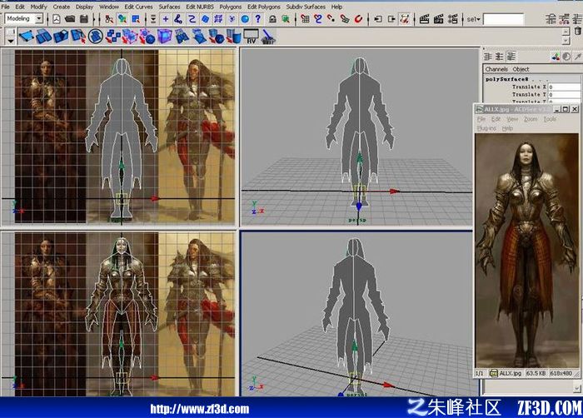Open the Polygons menu

(x=231, y=7)
